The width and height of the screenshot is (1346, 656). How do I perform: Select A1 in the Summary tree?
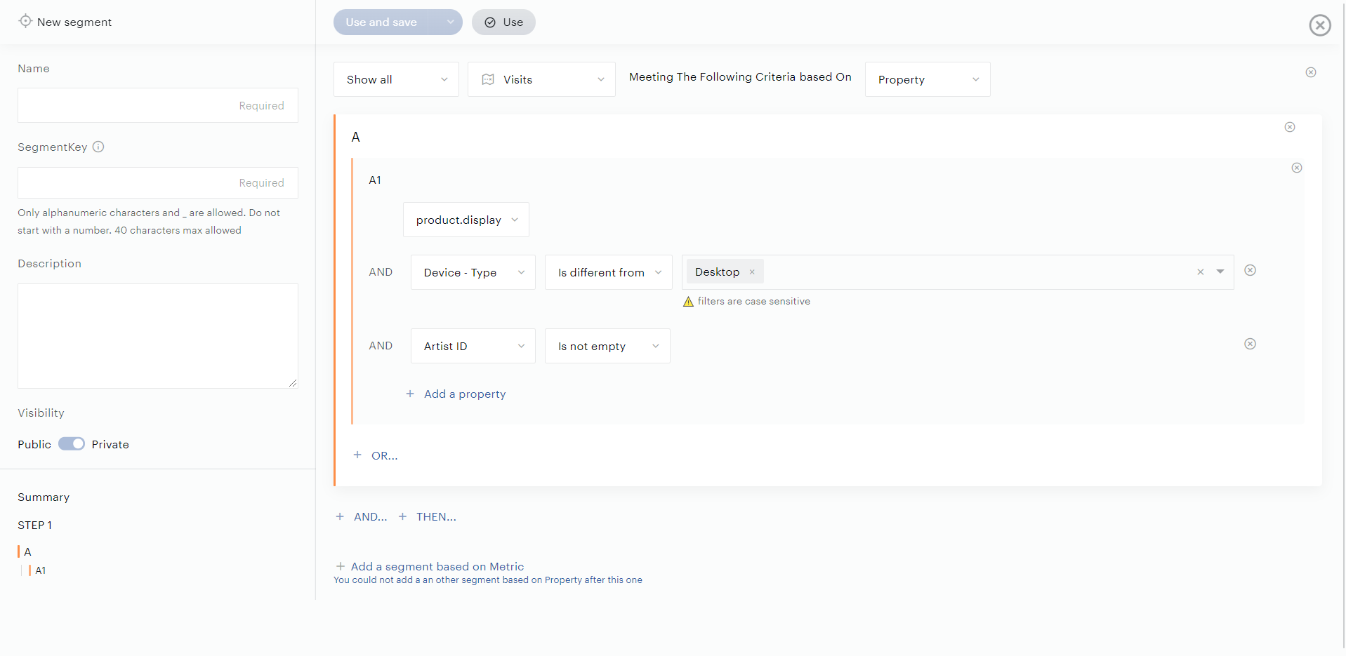click(41, 570)
